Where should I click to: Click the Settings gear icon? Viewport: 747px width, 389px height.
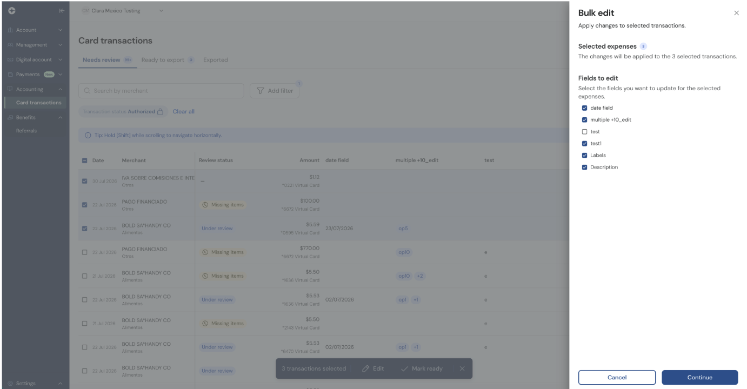coord(10,384)
